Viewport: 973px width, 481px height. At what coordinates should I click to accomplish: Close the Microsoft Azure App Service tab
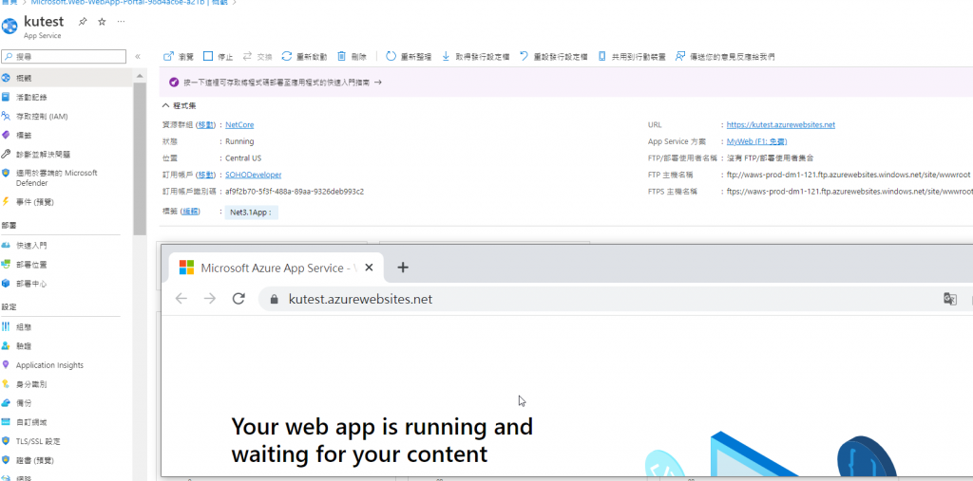pos(370,268)
